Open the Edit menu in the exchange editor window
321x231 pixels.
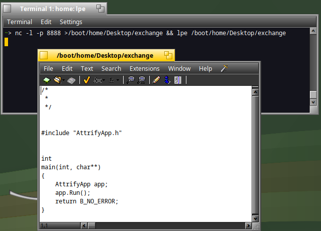pyautogui.click(x=67, y=68)
